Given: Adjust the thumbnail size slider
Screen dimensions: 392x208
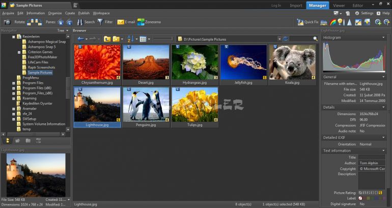Looking at the screenshot, I should tap(162, 39).
